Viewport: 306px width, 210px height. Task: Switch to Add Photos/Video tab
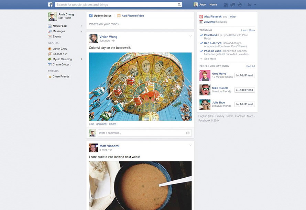[130, 16]
